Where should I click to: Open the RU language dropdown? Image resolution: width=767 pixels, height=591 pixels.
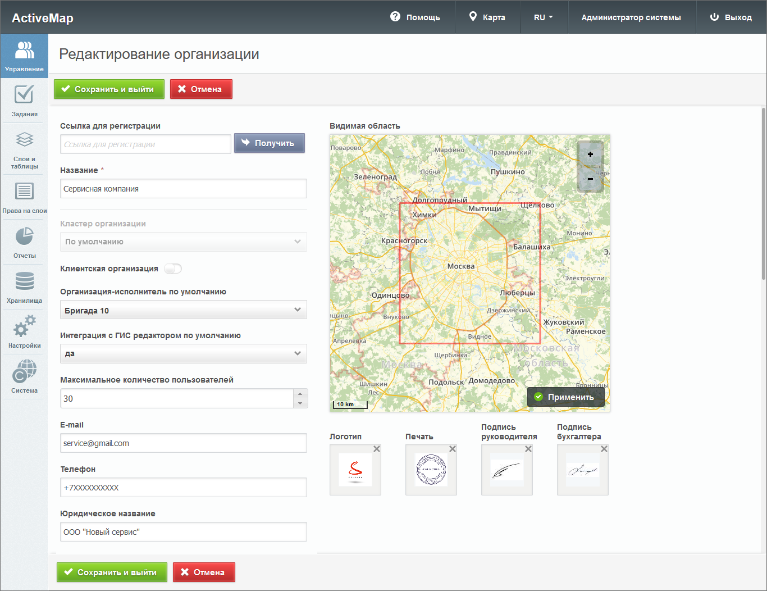[543, 17]
